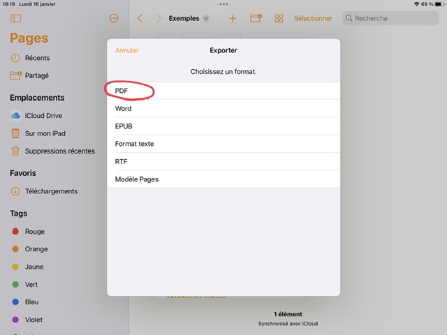Filter by the Bleu tag
The image size is (447, 335).
[x=31, y=302]
